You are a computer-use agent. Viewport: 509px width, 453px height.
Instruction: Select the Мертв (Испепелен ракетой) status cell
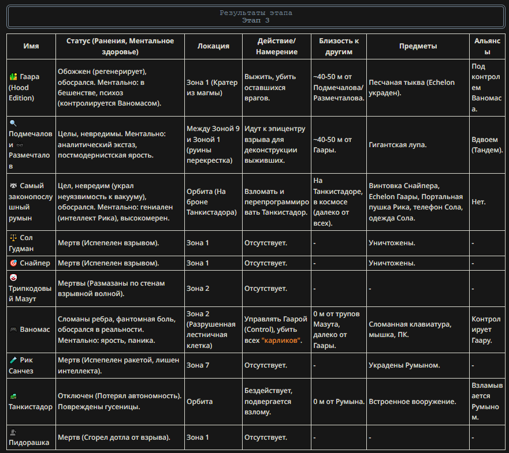(120, 365)
